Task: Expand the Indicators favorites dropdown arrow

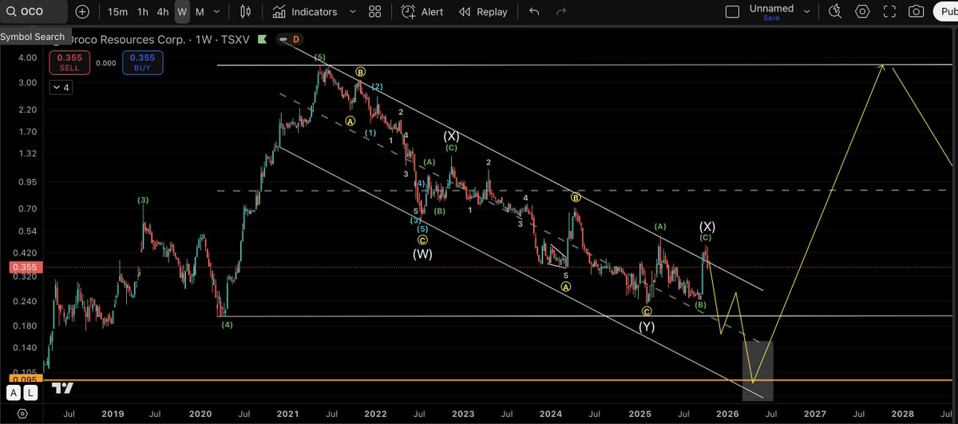Action: (353, 12)
